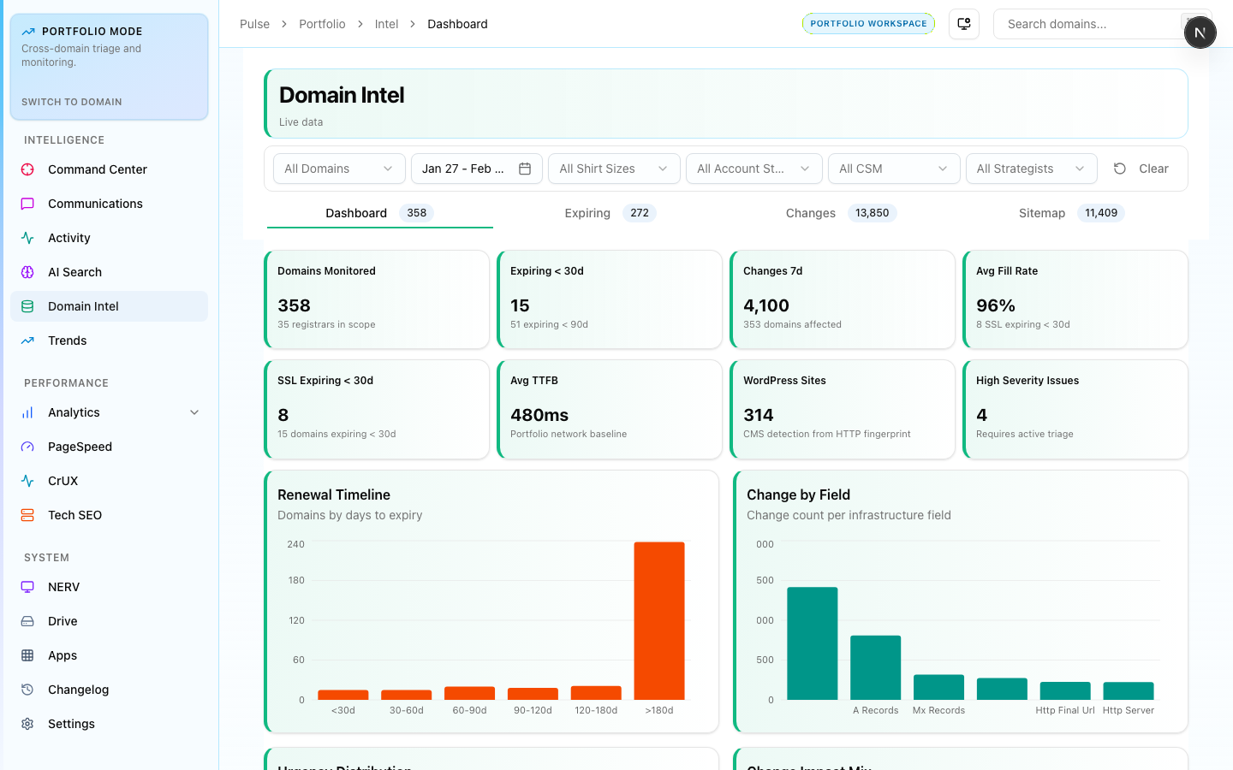The image size is (1233, 770).
Task: Click the Tech SEO server icon
Action: point(27,515)
